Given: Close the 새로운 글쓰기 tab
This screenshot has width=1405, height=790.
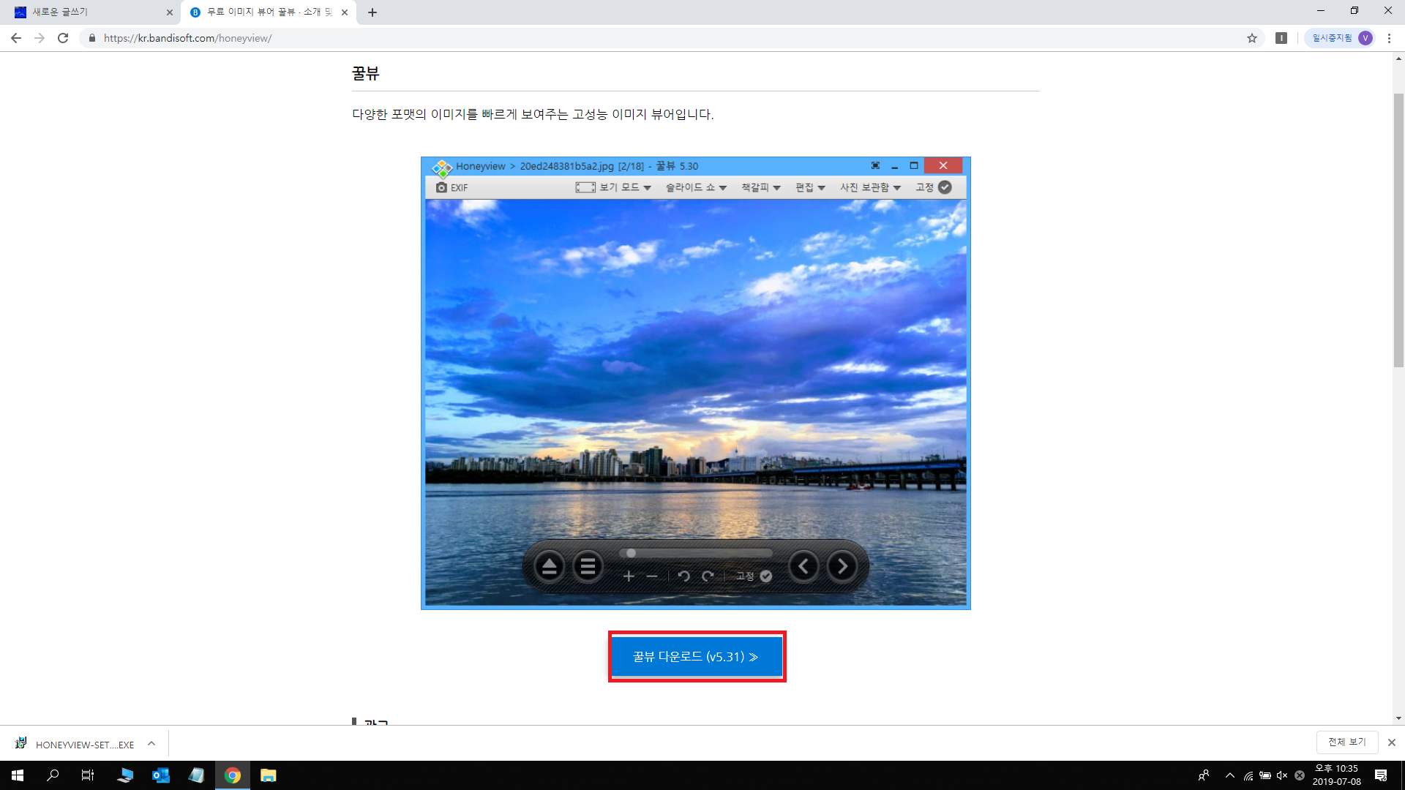Looking at the screenshot, I should (170, 12).
